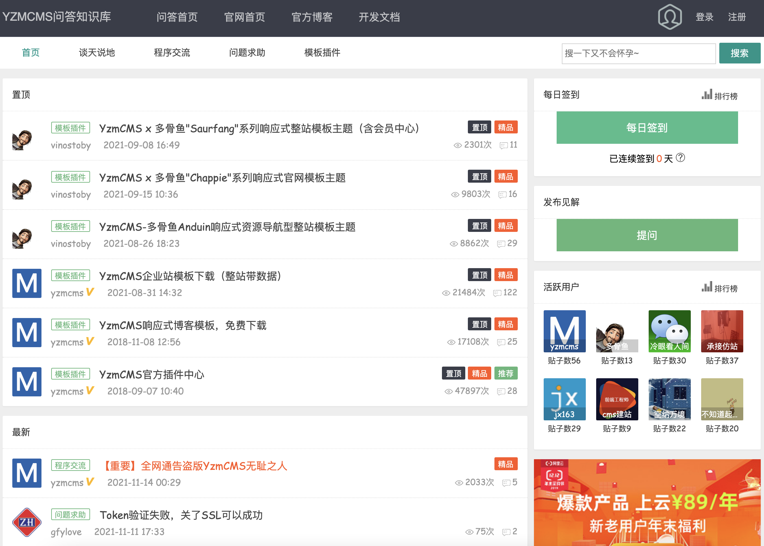This screenshot has height=546, width=764.
Task: Click the 注册 link
Action: click(x=737, y=17)
